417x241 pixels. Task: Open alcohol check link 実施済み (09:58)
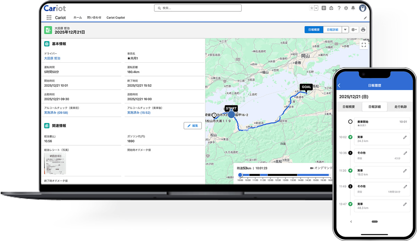coord(56,112)
